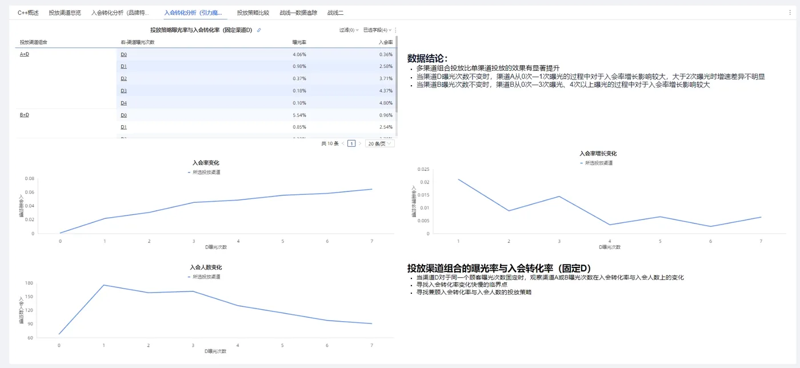Click the table's vertical scrollbar
This screenshot has width=800, height=368.
pyautogui.click(x=397, y=74)
